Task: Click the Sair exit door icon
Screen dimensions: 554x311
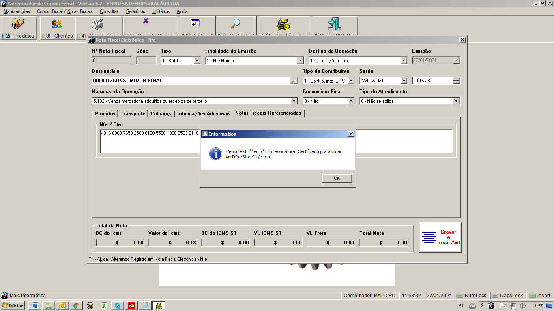Action: (x=334, y=24)
